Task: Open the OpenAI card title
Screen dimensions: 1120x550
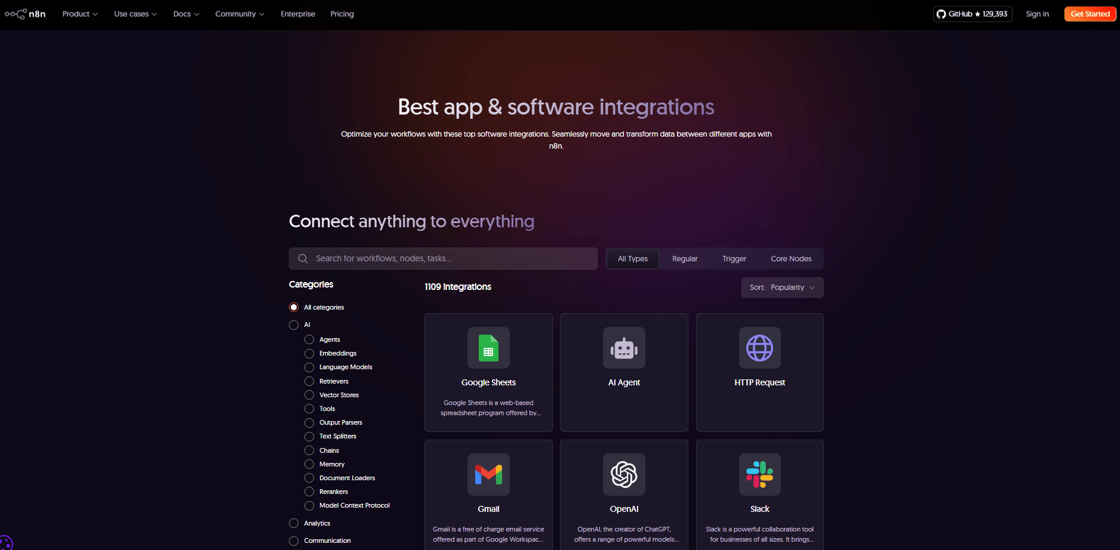Action: [624, 509]
